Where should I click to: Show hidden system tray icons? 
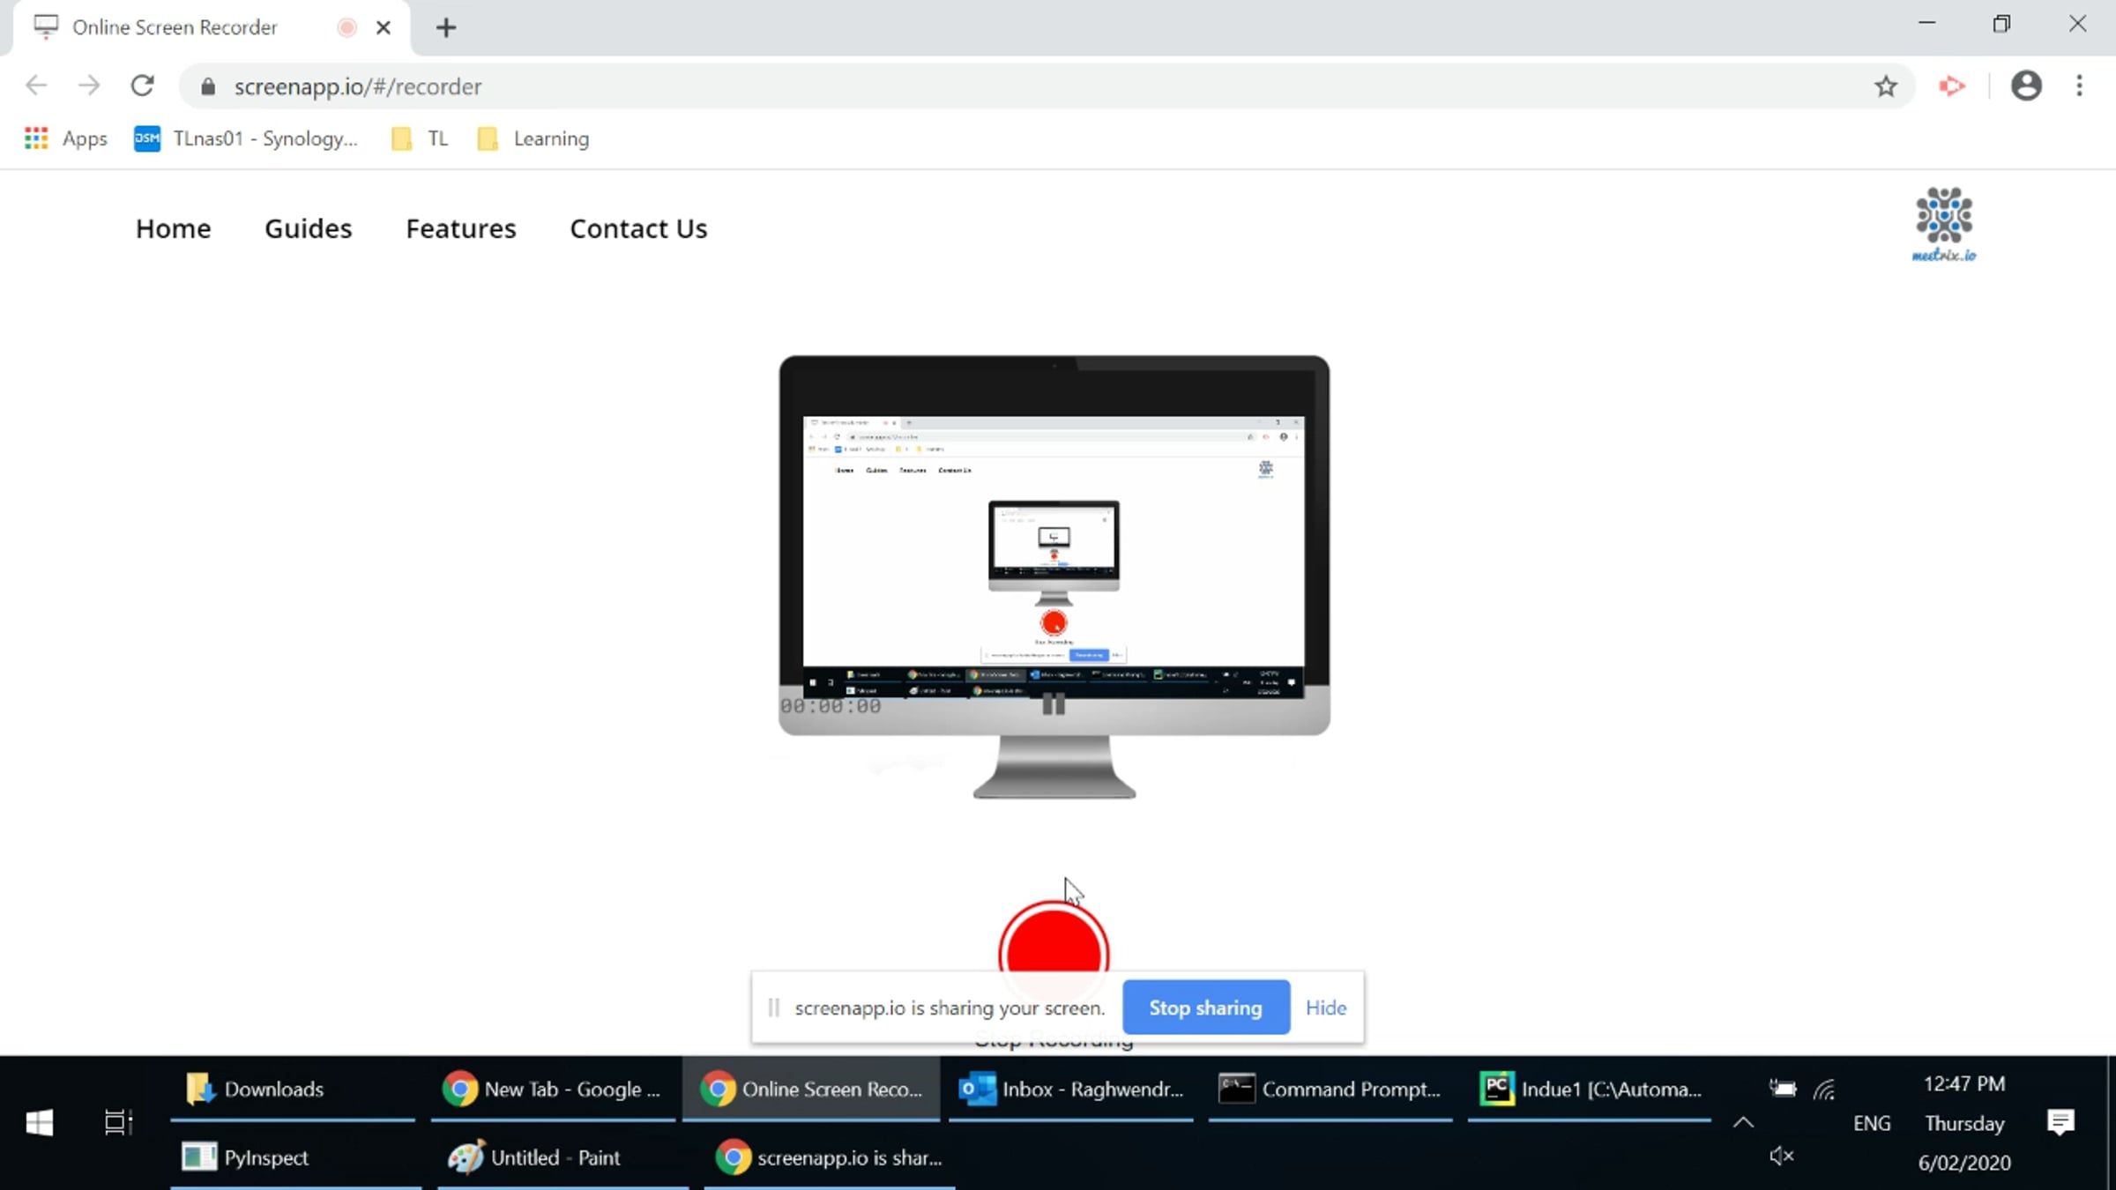click(x=1743, y=1123)
